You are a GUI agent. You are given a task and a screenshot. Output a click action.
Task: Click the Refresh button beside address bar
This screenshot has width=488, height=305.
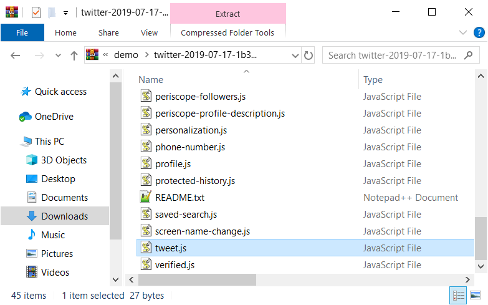coord(308,56)
